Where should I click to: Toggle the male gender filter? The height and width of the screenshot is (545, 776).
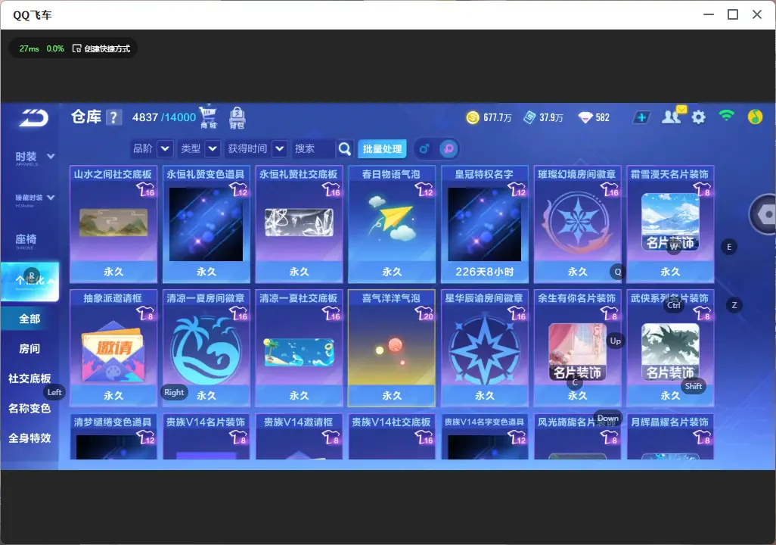click(x=424, y=148)
